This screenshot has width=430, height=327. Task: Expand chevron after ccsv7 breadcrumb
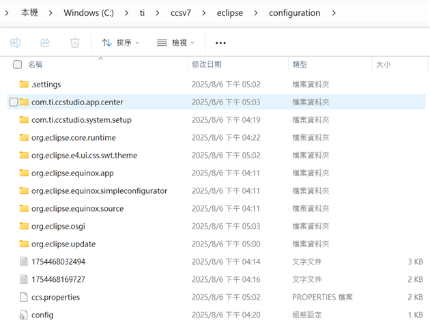click(204, 13)
